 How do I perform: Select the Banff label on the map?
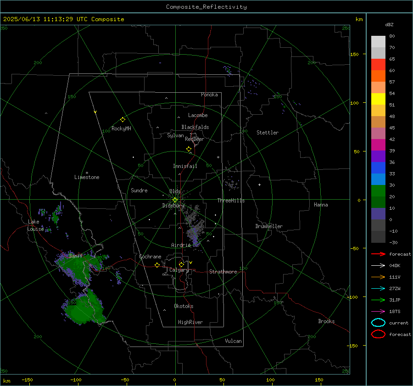[x=76, y=256]
